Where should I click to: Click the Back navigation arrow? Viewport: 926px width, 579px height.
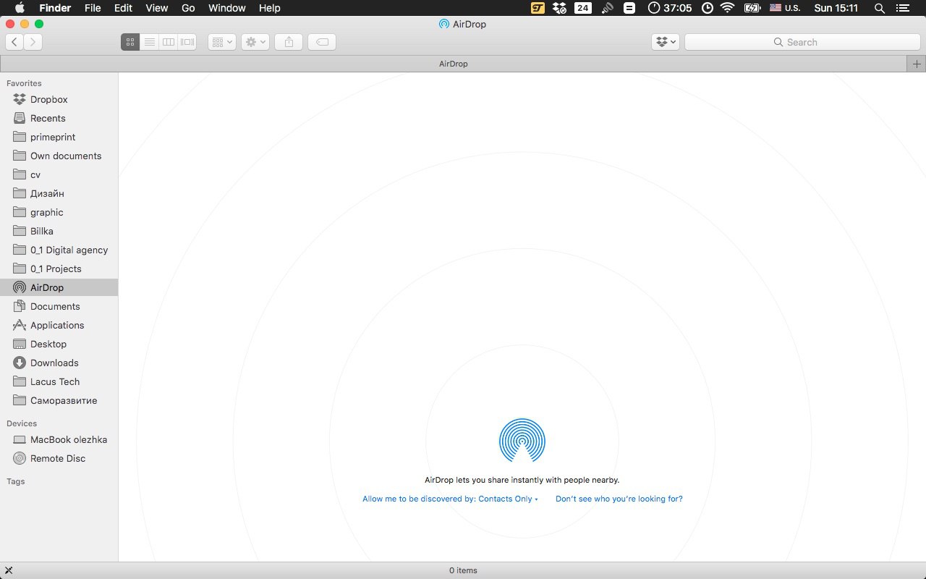[14, 42]
